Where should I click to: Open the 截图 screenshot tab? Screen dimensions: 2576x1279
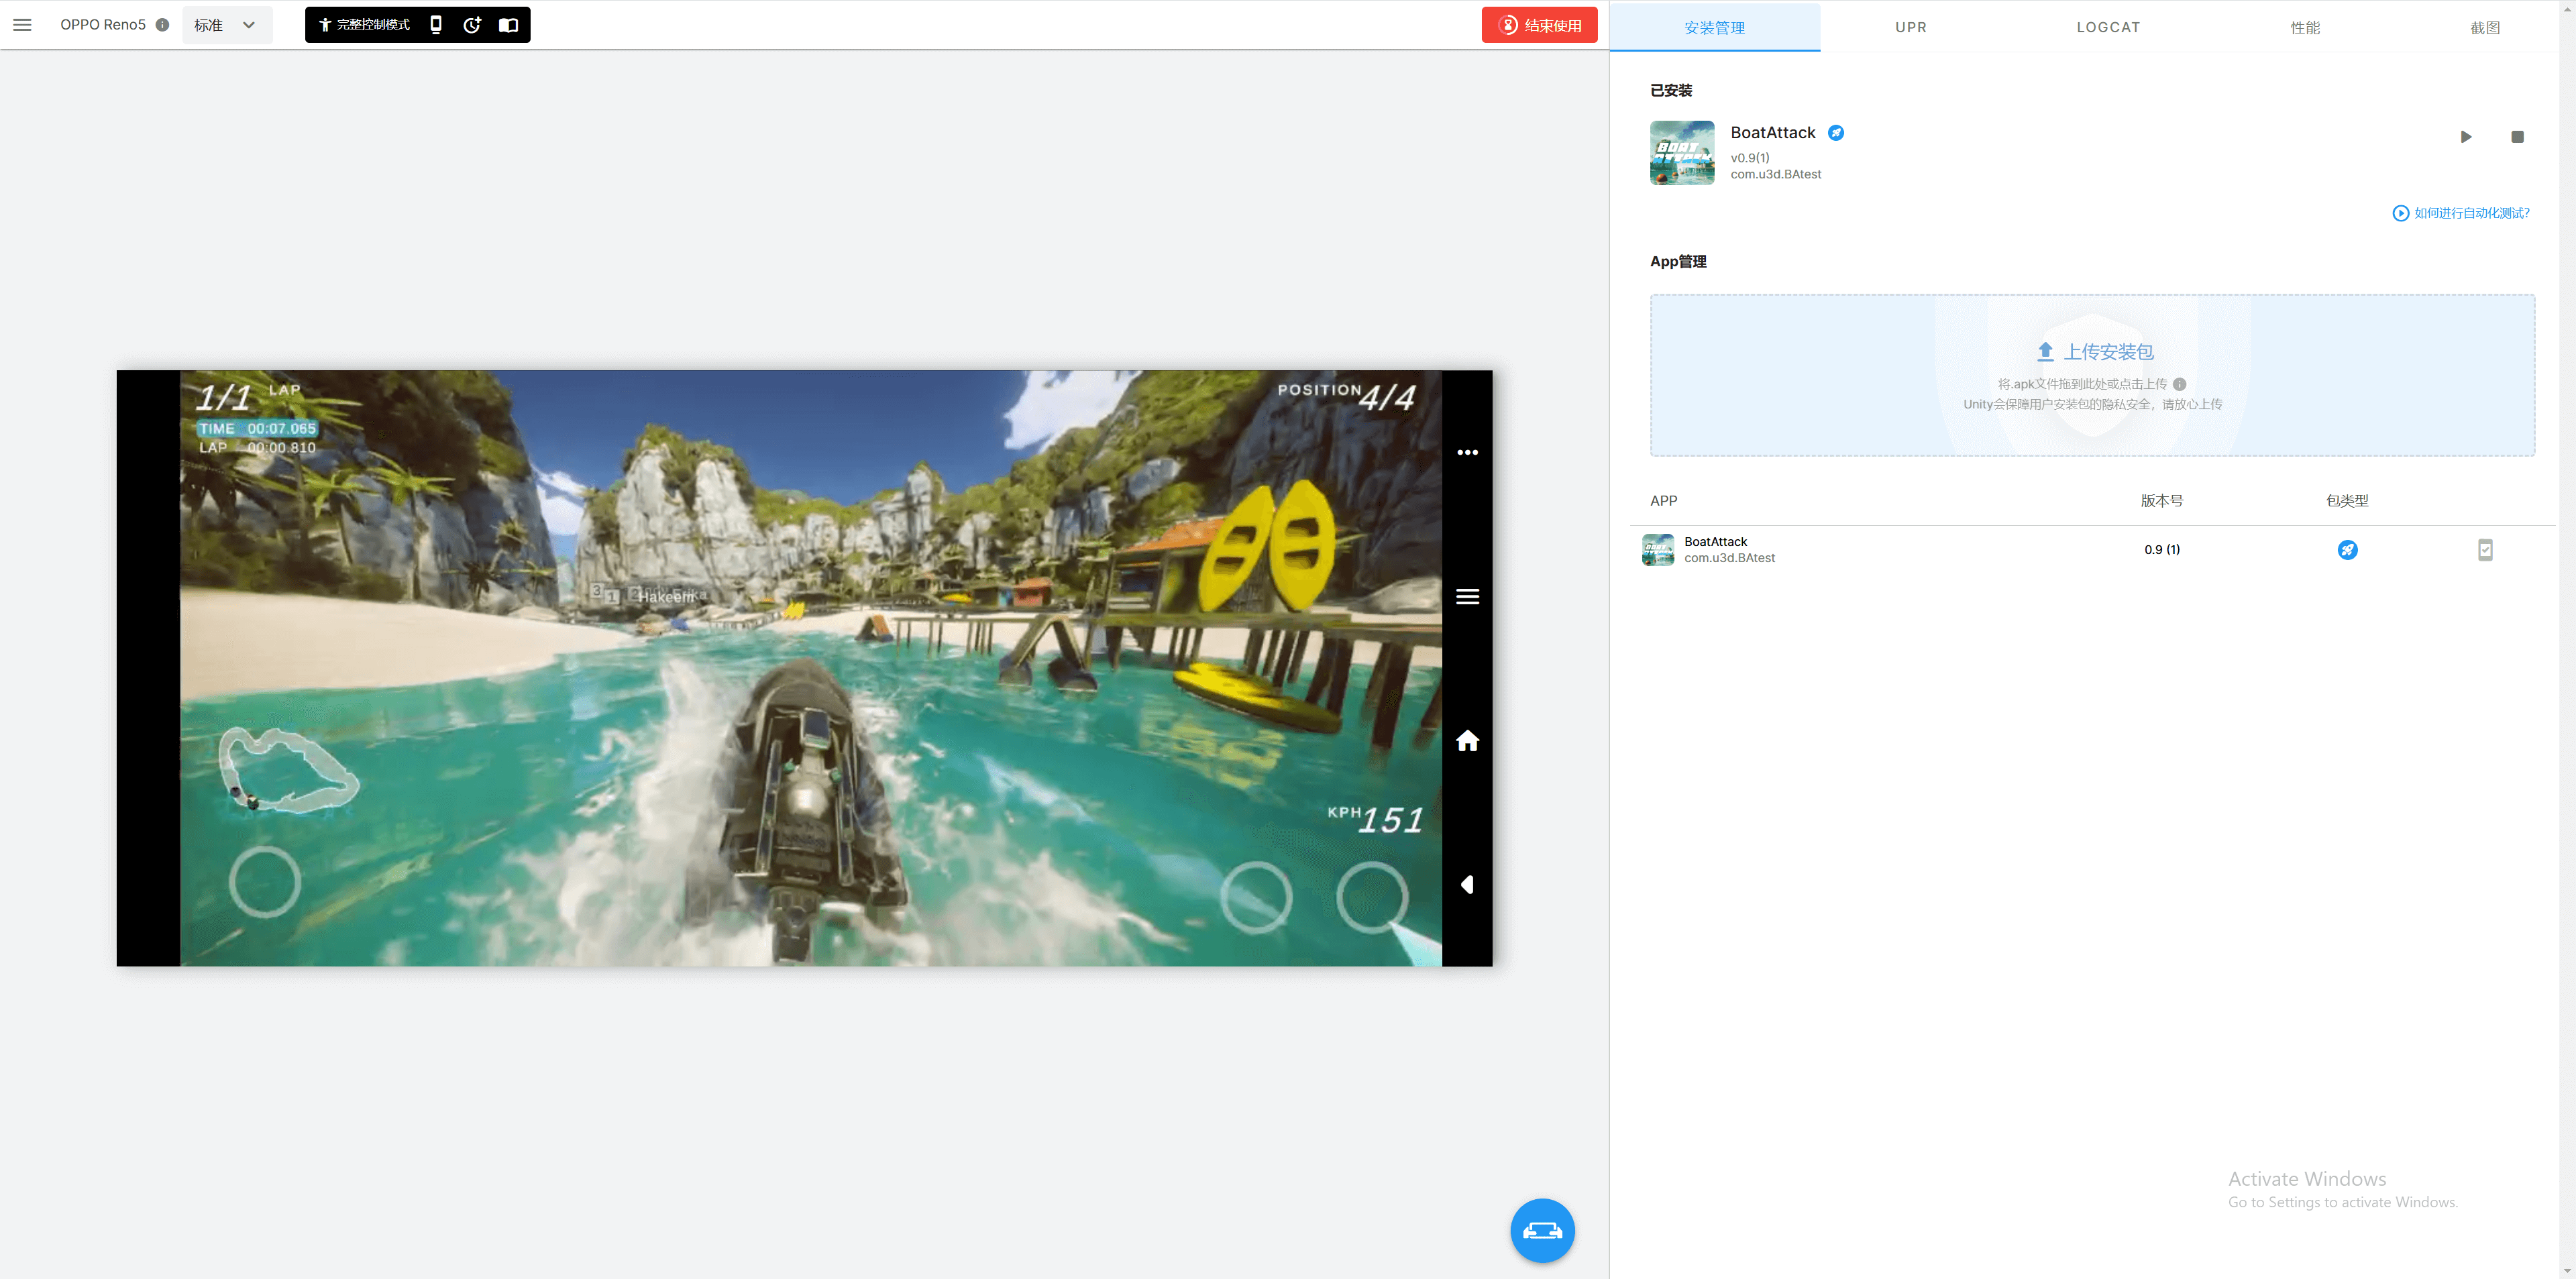pos(2484,27)
